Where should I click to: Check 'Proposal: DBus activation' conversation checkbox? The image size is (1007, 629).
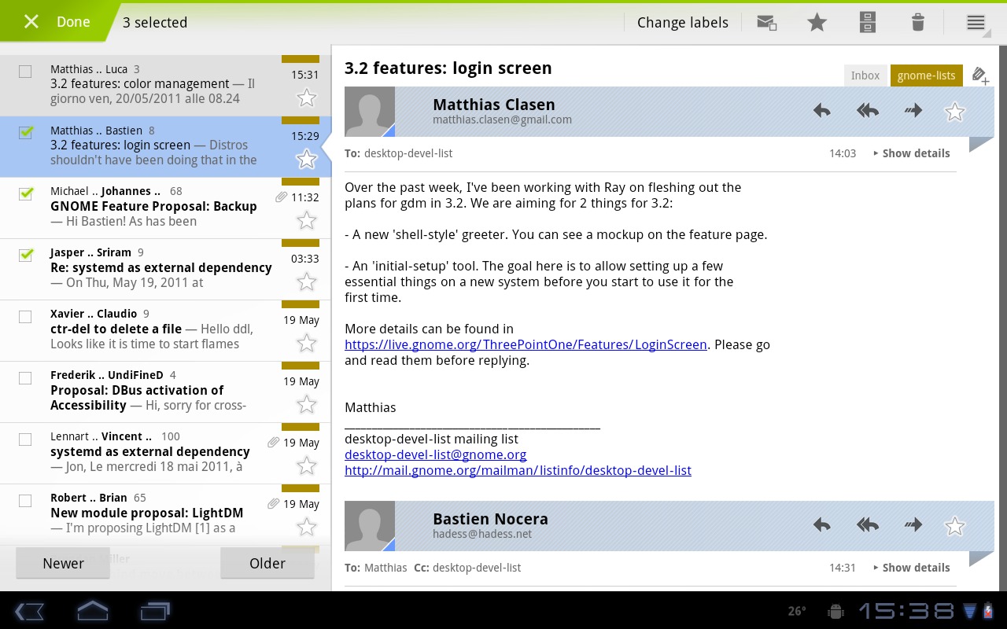tap(25, 378)
